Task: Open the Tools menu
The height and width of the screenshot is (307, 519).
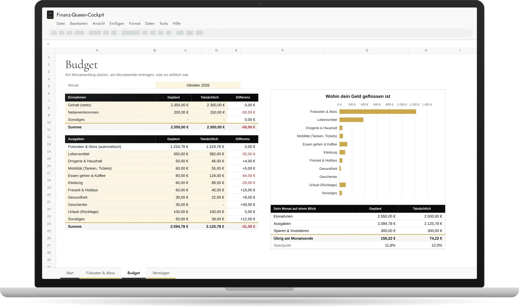Action: tap(163, 24)
